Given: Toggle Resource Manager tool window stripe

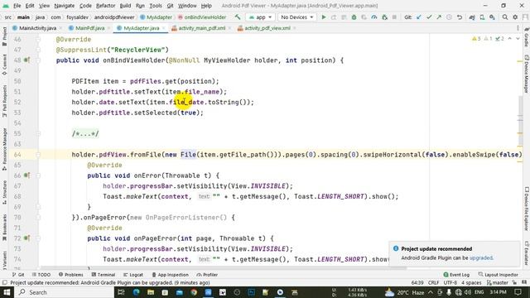Looking at the screenshot, I should (4, 149).
